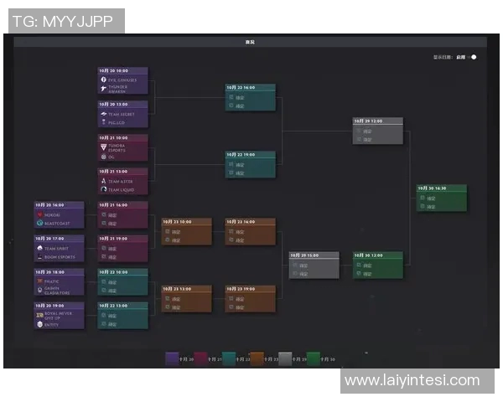Open the 10月 23 10:00 match card
Viewport: 503px width, 402px height.
(187, 232)
